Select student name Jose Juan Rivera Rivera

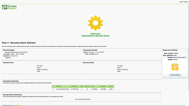tap(63, 89)
